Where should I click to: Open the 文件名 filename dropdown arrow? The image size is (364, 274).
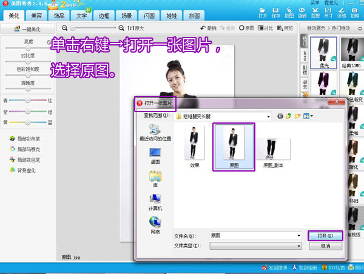click(x=298, y=235)
